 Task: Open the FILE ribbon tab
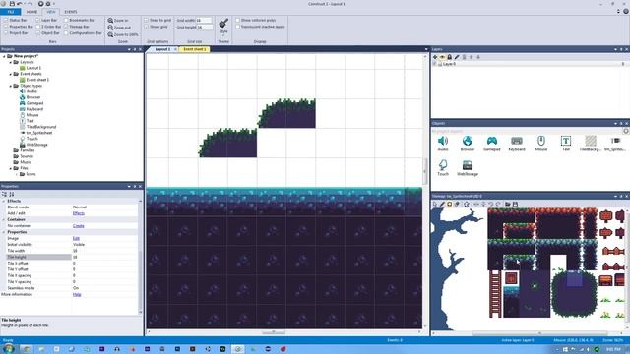click(x=11, y=12)
